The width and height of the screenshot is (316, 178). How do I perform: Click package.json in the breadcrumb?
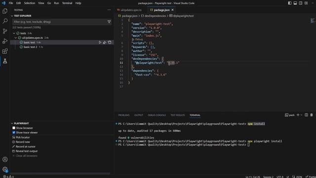point(129,16)
